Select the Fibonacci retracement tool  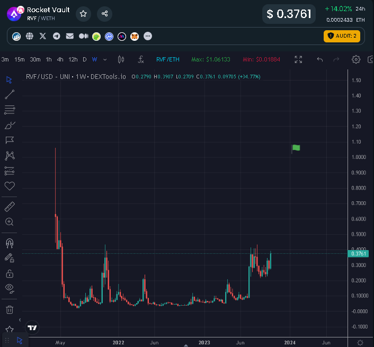pyautogui.click(x=10, y=110)
